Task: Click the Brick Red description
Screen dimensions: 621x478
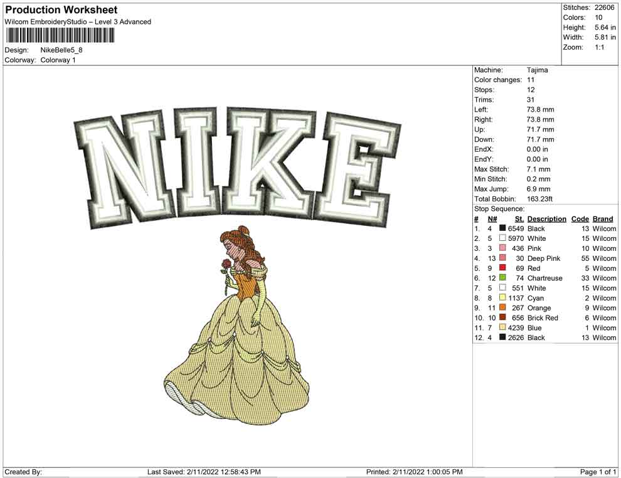Action: tap(543, 317)
